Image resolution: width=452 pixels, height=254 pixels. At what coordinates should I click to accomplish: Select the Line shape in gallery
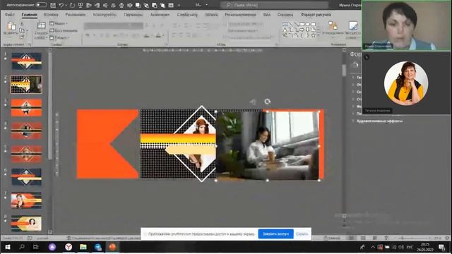[x=290, y=24]
